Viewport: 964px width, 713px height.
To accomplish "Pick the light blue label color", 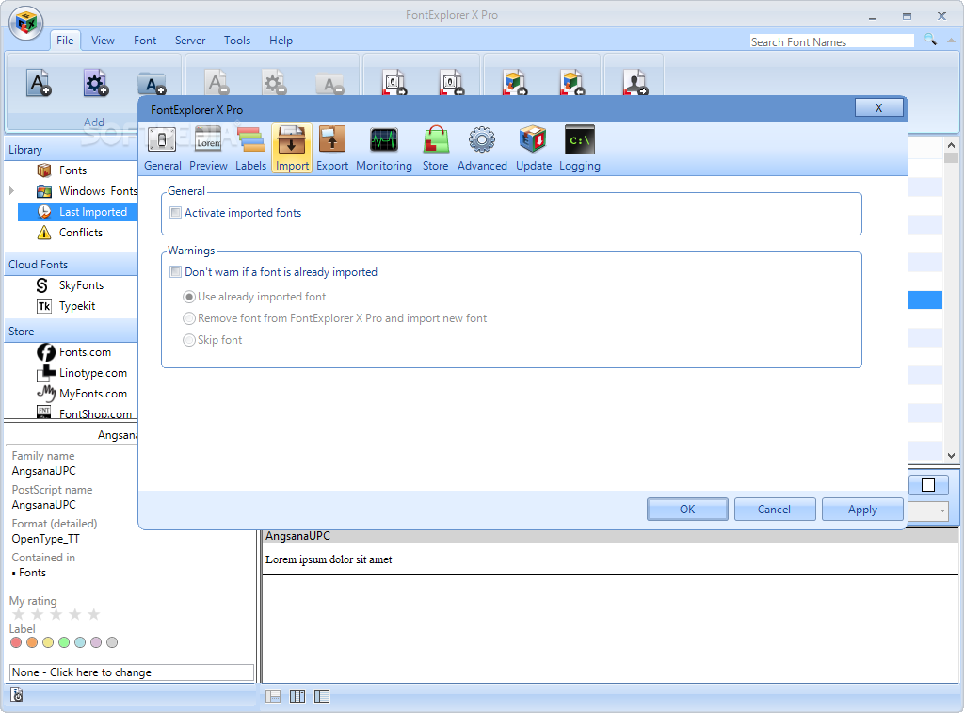I will [x=80, y=642].
